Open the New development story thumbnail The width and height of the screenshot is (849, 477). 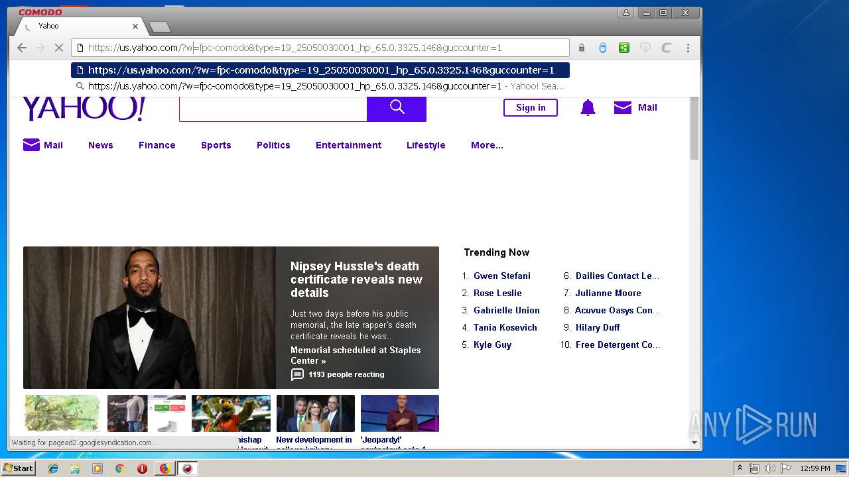tap(315, 413)
